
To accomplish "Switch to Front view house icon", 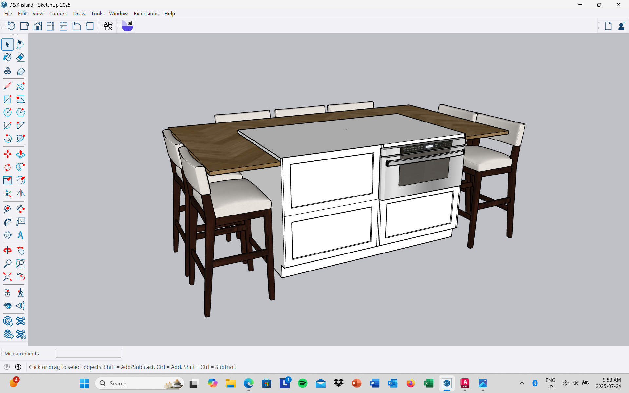I will point(37,26).
